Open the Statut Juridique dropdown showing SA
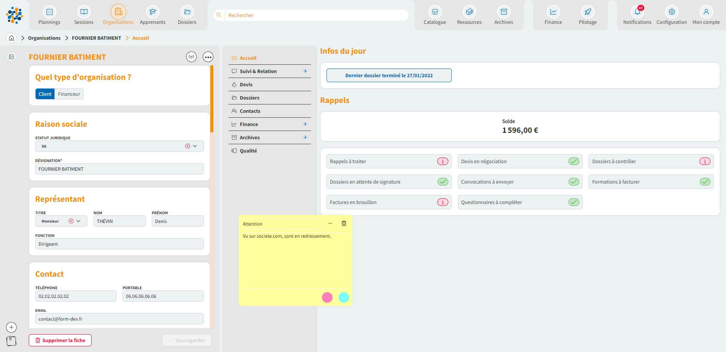 pos(194,146)
